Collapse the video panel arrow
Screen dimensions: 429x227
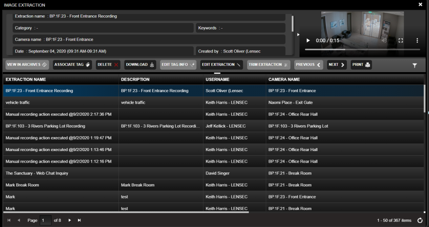click(x=298, y=35)
